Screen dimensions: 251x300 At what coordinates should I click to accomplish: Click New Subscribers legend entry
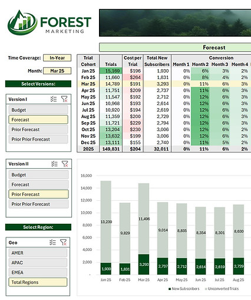tap(184, 289)
